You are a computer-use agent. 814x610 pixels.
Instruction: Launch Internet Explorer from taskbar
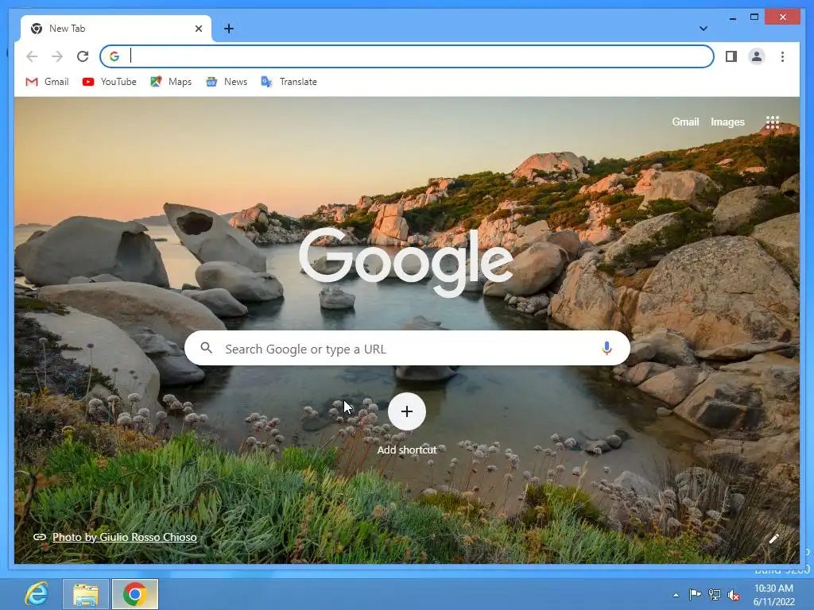click(37, 594)
